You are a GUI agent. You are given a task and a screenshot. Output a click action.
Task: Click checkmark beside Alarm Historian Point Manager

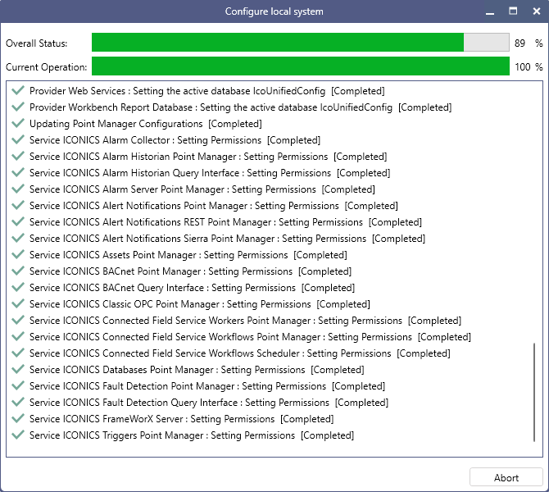click(18, 156)
